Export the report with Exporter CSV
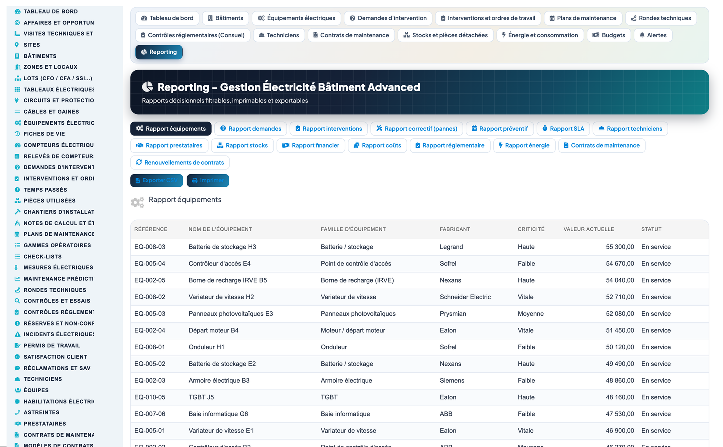Image resolution: width=723 pixels, height=447 pixels. (x=157, y=180)
